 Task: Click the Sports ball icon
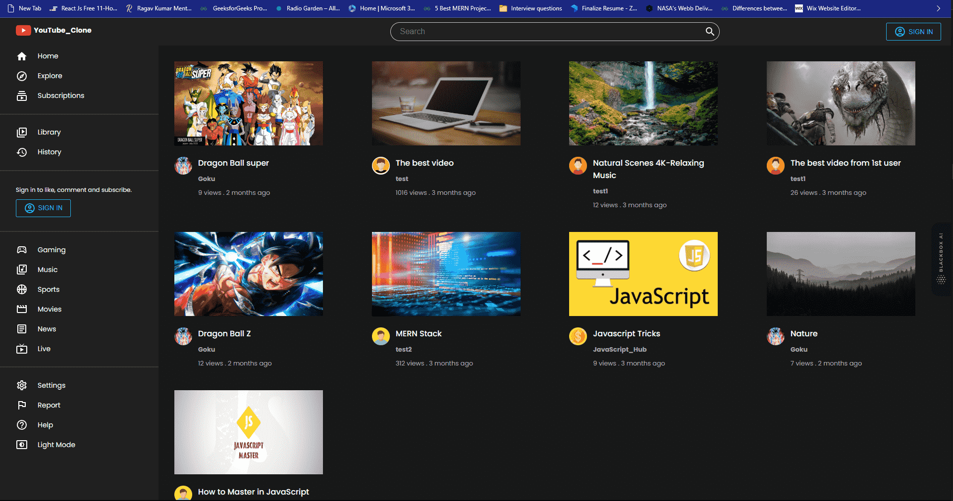[x=22, y=289]
